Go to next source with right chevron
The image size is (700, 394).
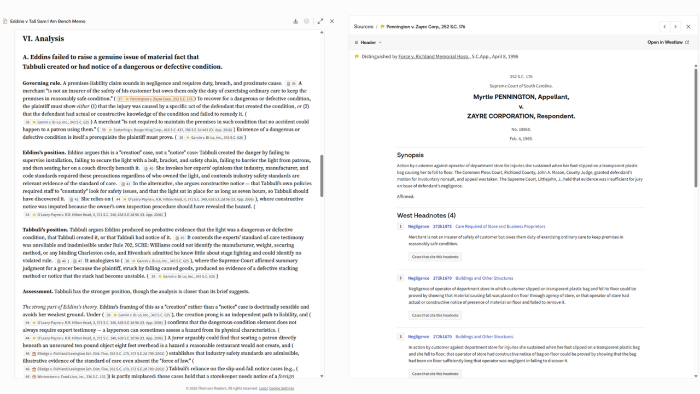pos(675,26)
